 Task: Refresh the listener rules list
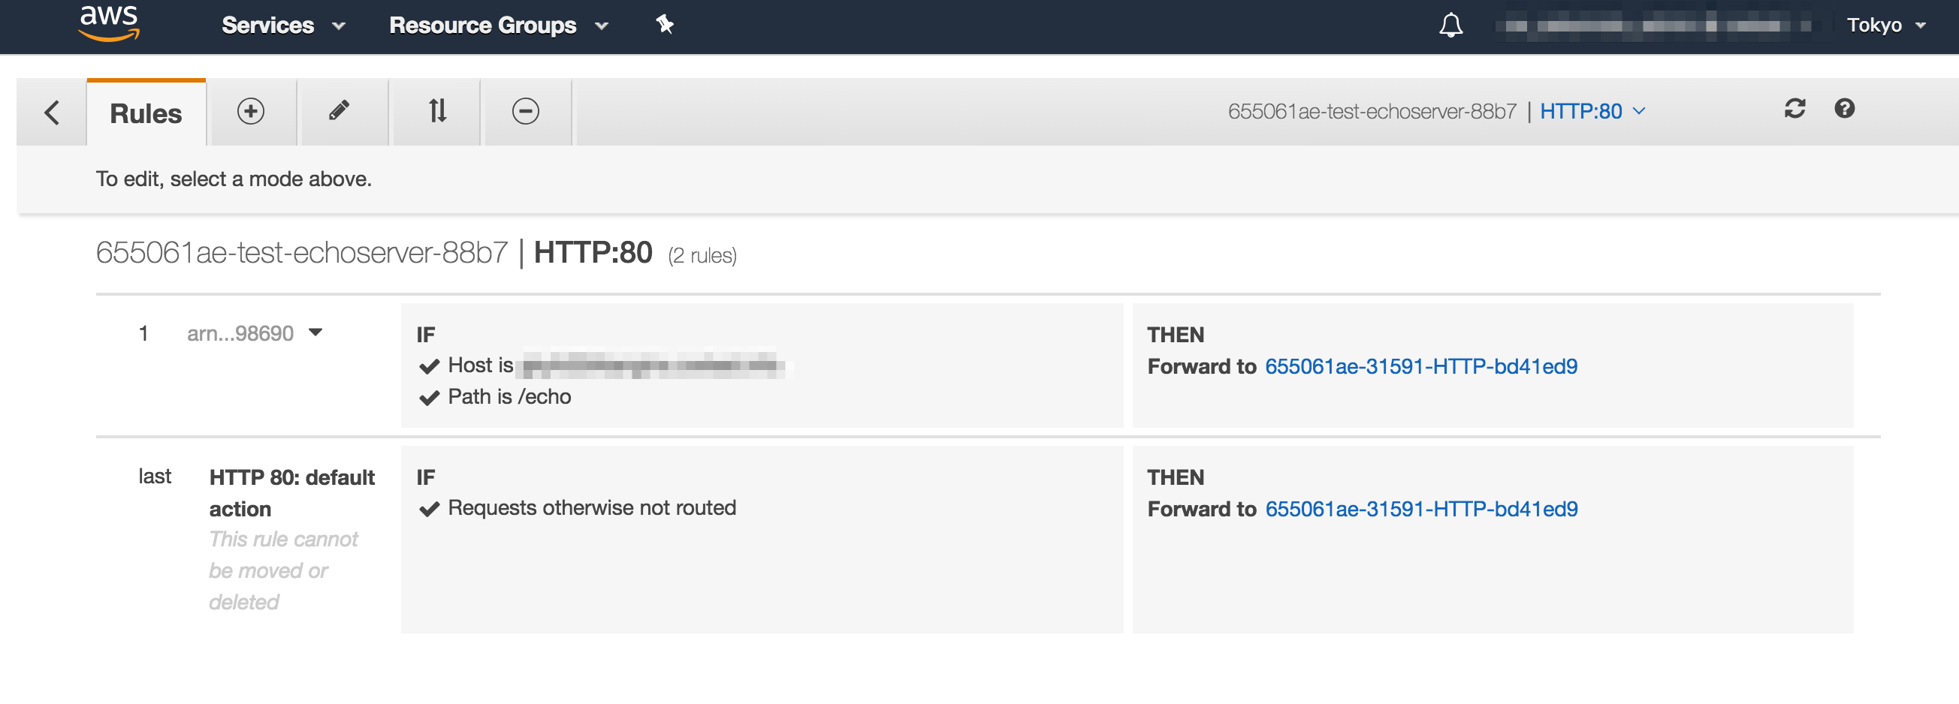[x=1795, y=110]
